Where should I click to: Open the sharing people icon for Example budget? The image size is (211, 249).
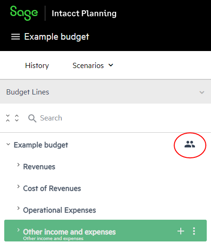pos(190,145)
